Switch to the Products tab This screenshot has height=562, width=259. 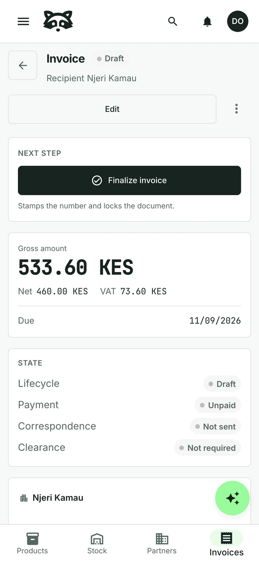pos(32,543)
